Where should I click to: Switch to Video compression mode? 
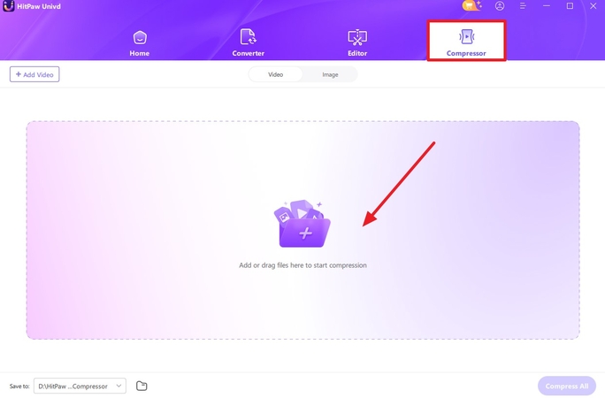275,74
